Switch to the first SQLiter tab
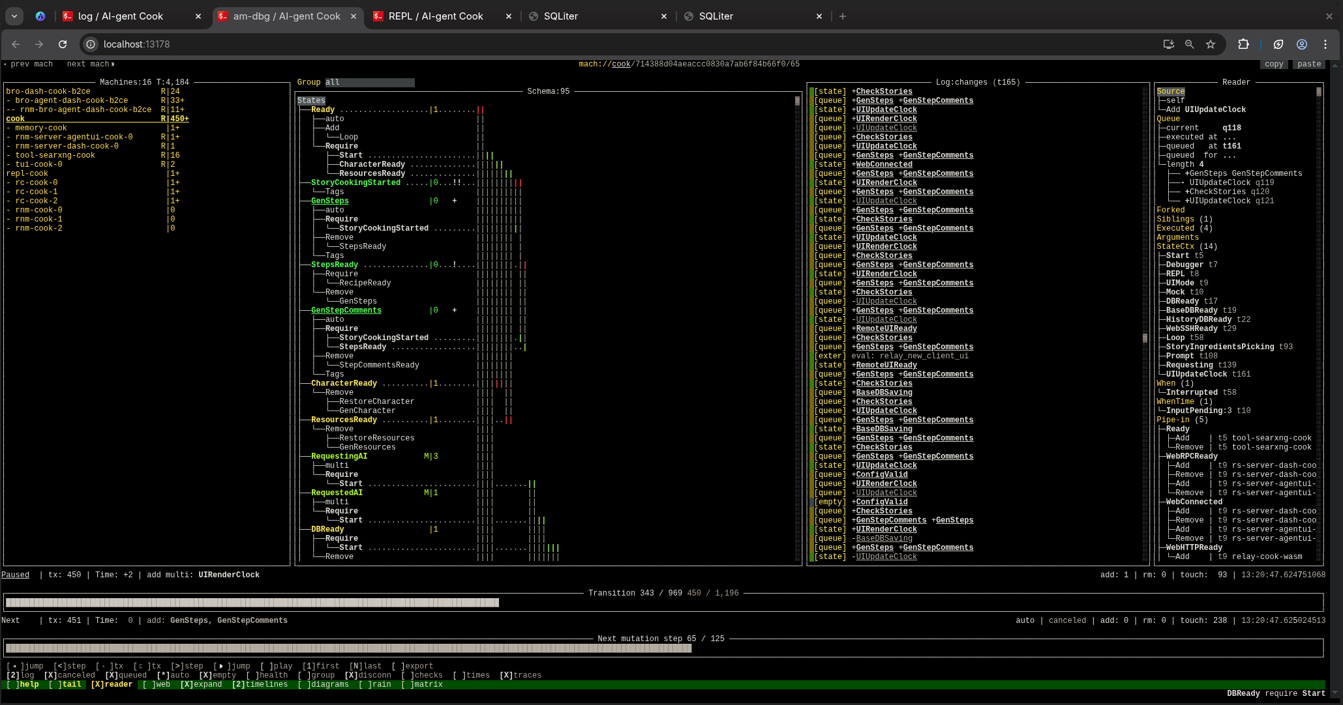Screen dimensions: 1343x705 click(x=599, y=16)
